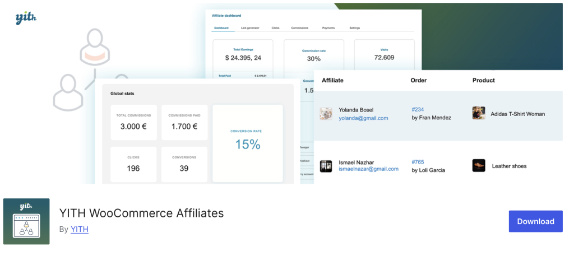Click the Adidas T-Shirt Woman product name

[x=517, y=114]
